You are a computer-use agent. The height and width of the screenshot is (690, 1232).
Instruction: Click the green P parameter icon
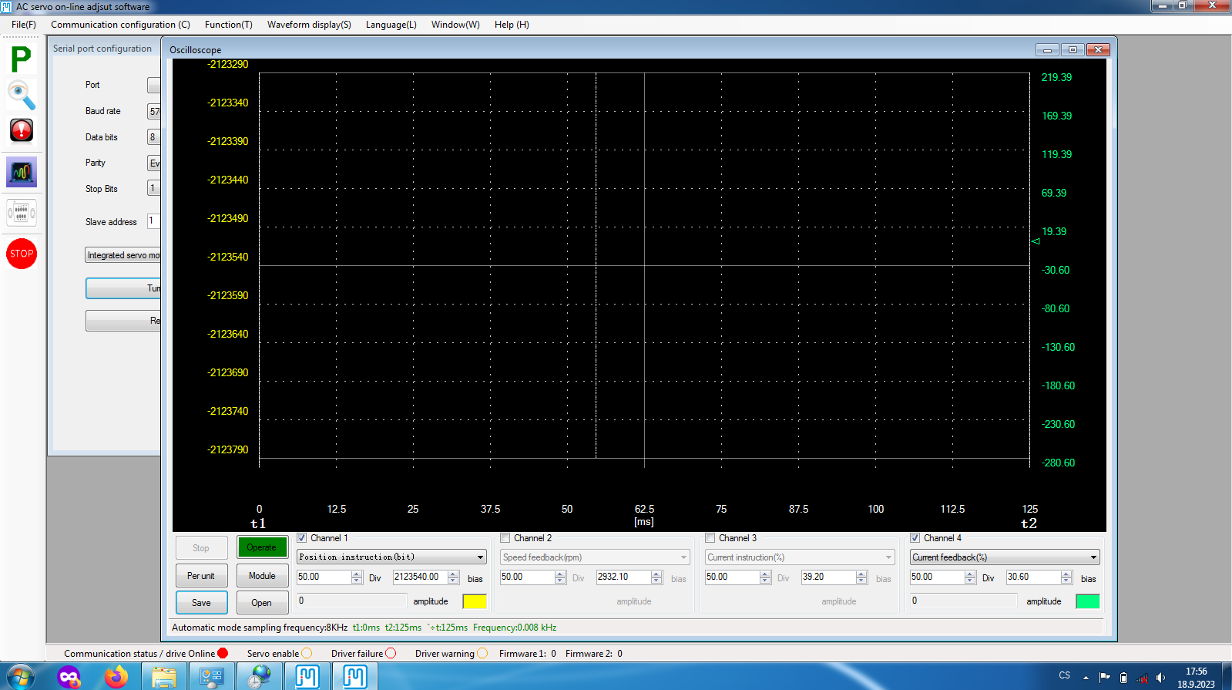pos(21,59)
